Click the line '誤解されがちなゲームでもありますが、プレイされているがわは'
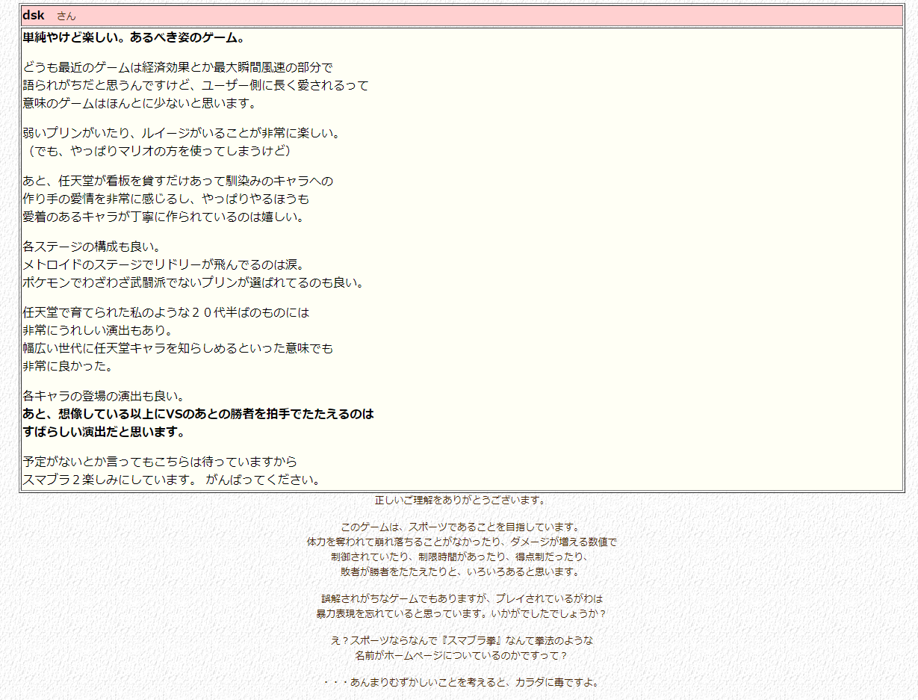The image size is (918, 700). [462, 599]
